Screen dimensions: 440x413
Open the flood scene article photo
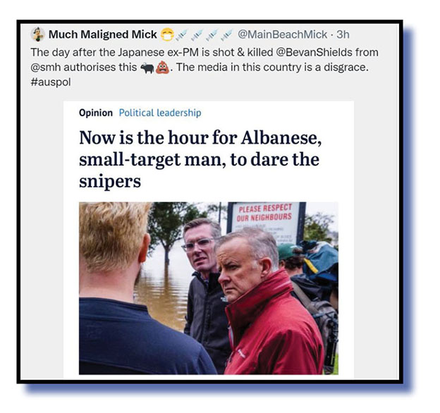209,288
